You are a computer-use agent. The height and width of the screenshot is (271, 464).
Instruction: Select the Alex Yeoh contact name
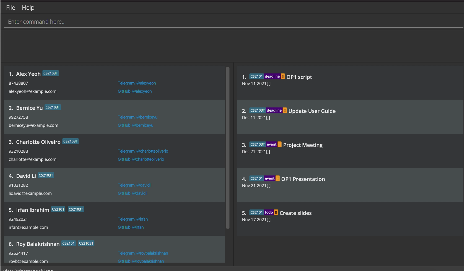pyautogui.click(x=28, y=74)
